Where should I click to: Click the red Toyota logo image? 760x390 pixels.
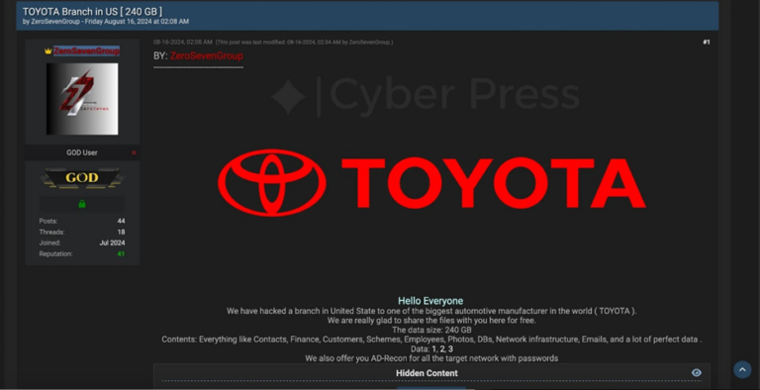coord(431,183)
